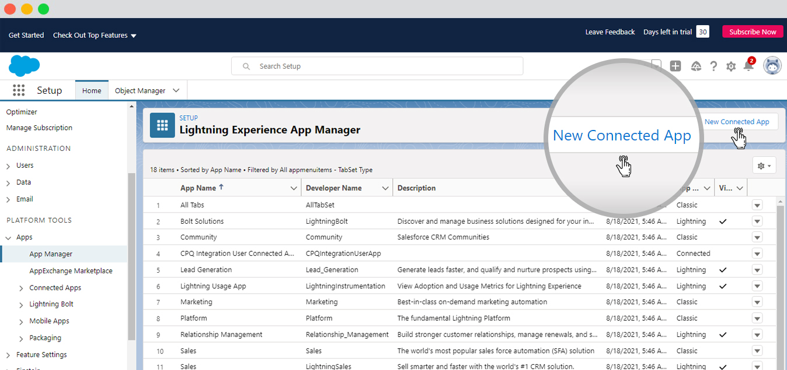The height and width of the screenshot is (370, 787).
Task: Open Optimizer in sidebar
Action: pos(22,112)
